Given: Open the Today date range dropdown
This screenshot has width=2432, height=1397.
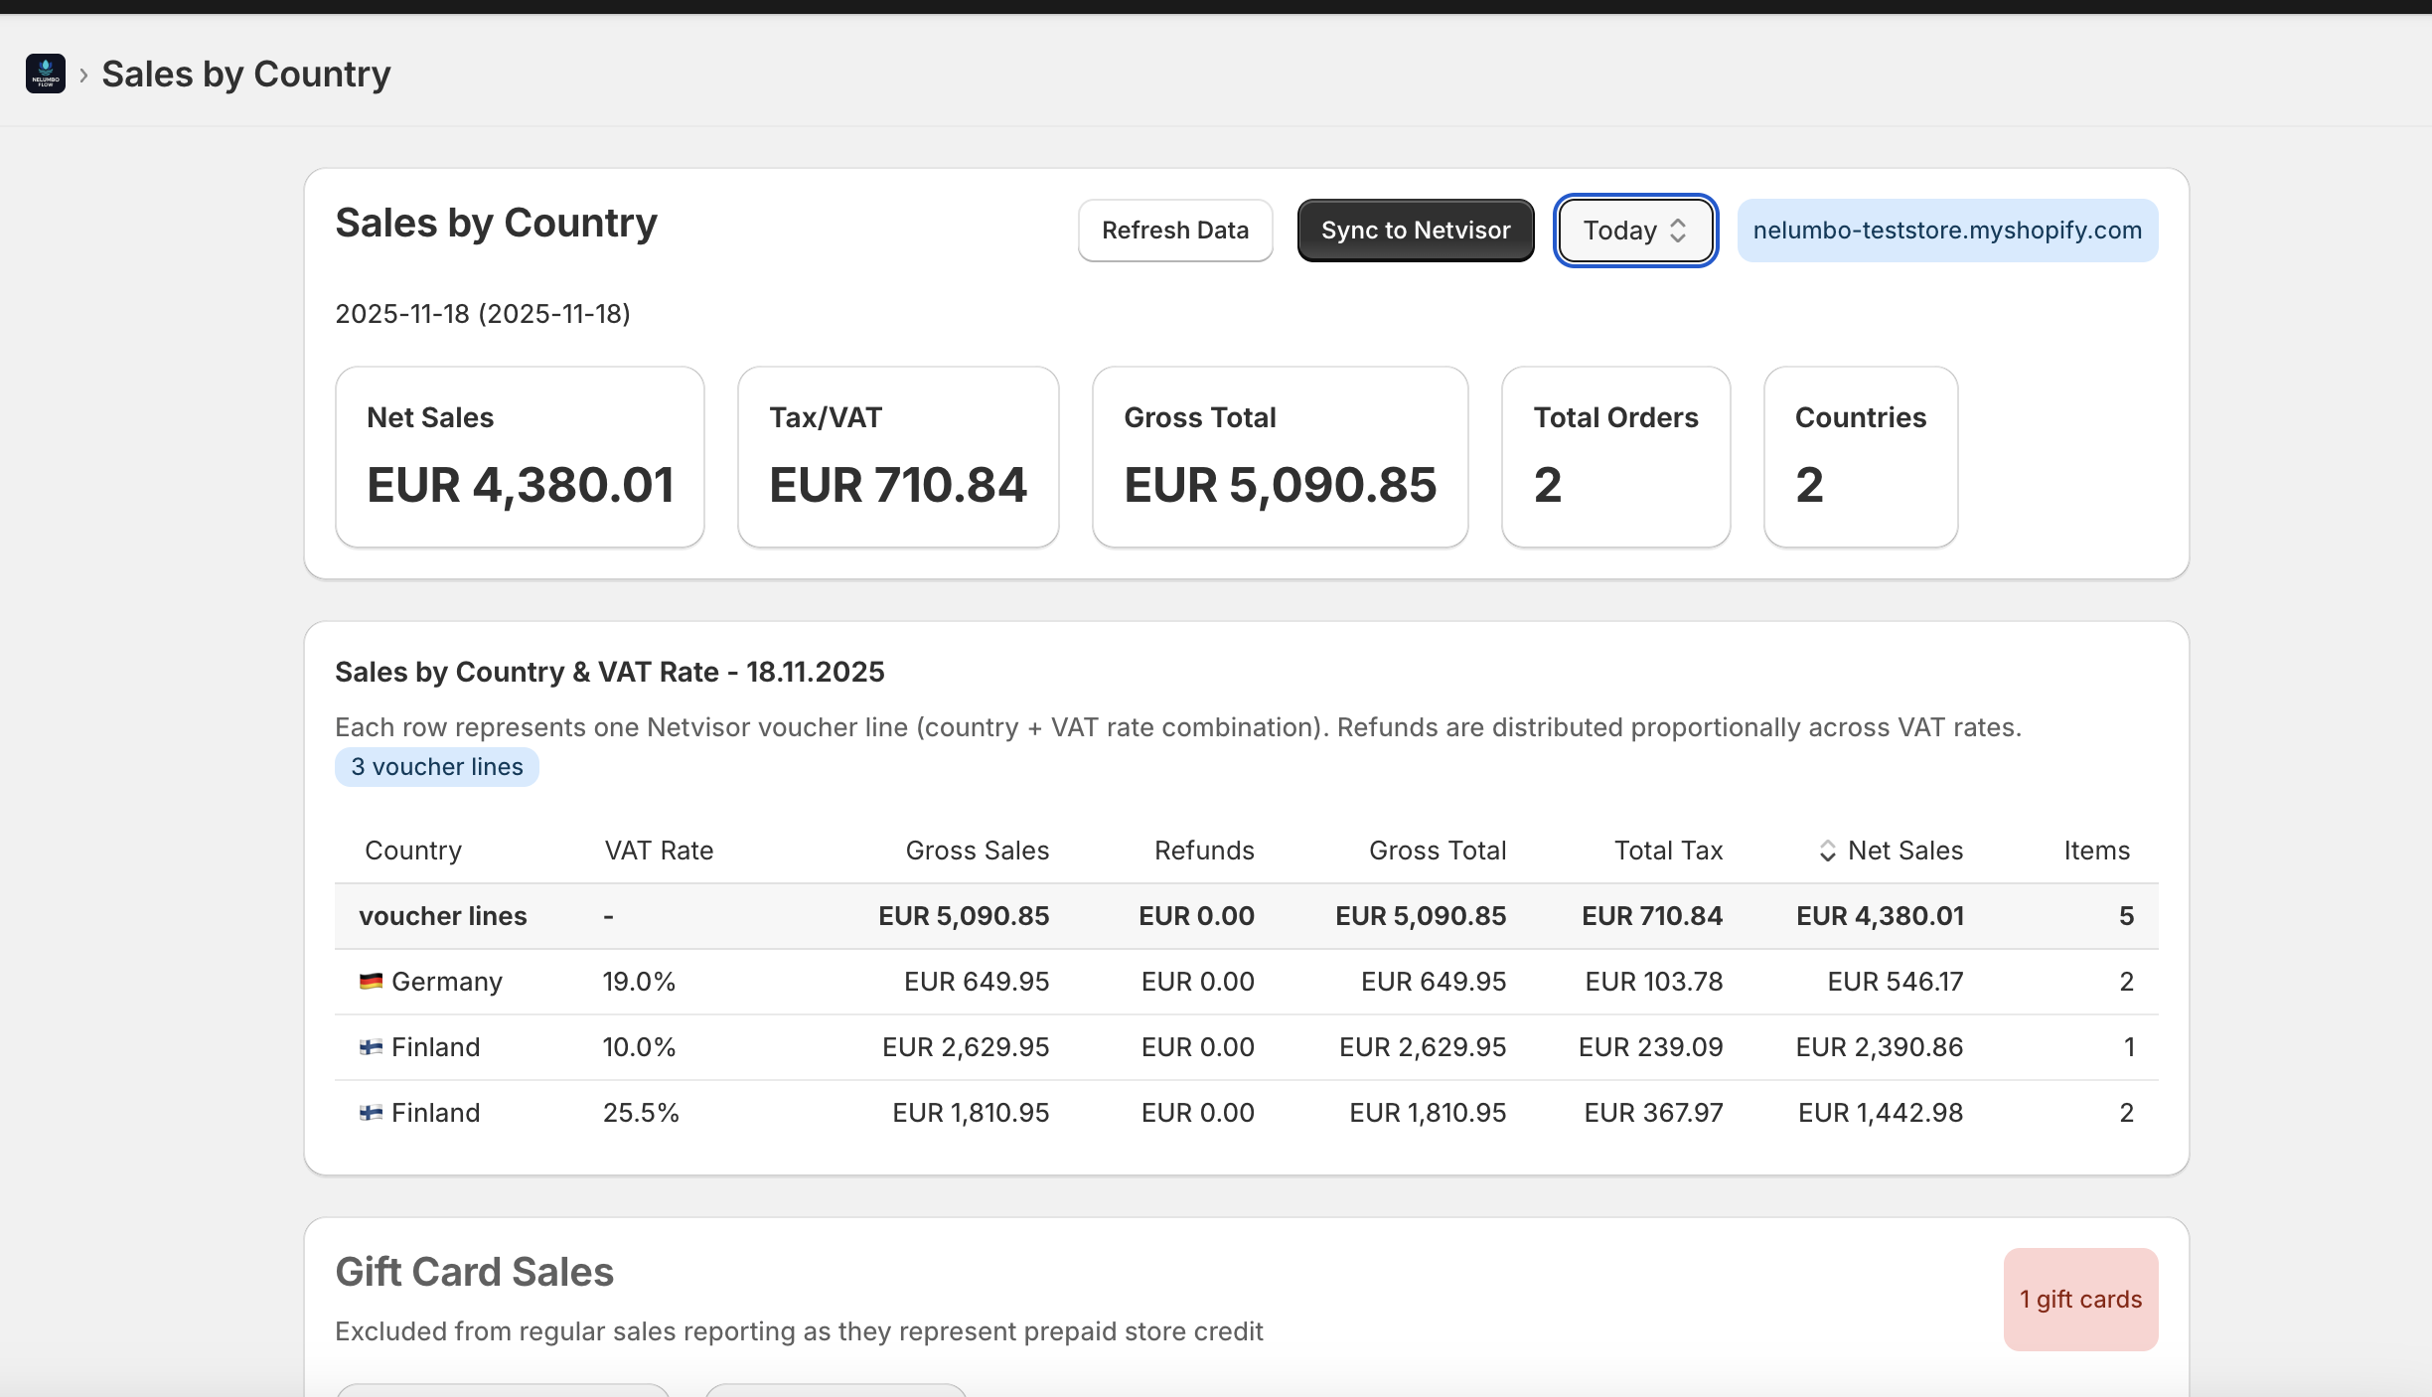Looking at the screenshot, I should pyautogui.click(x=1634, y=231).
